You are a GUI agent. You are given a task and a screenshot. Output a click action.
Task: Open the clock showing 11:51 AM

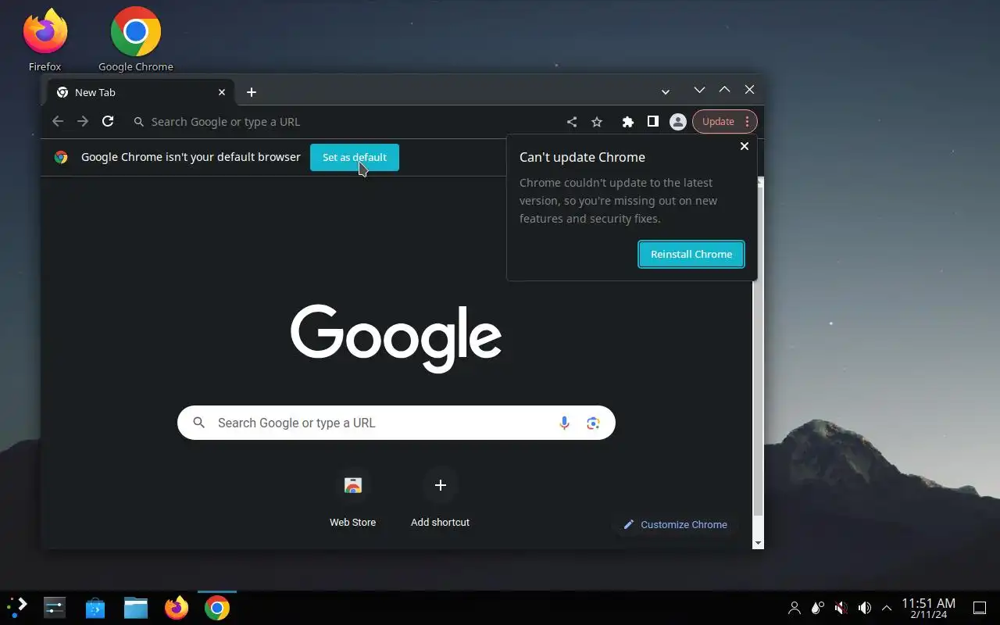(928, 608)
